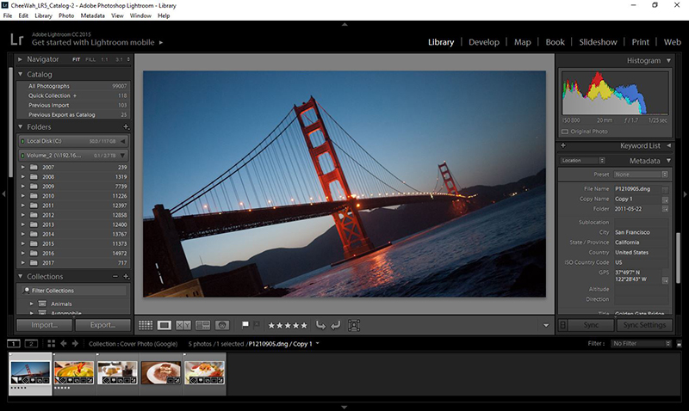Add keyword with Keyword List plus
The width and height of the screenshot is (689, 411).
pos(563,145)
